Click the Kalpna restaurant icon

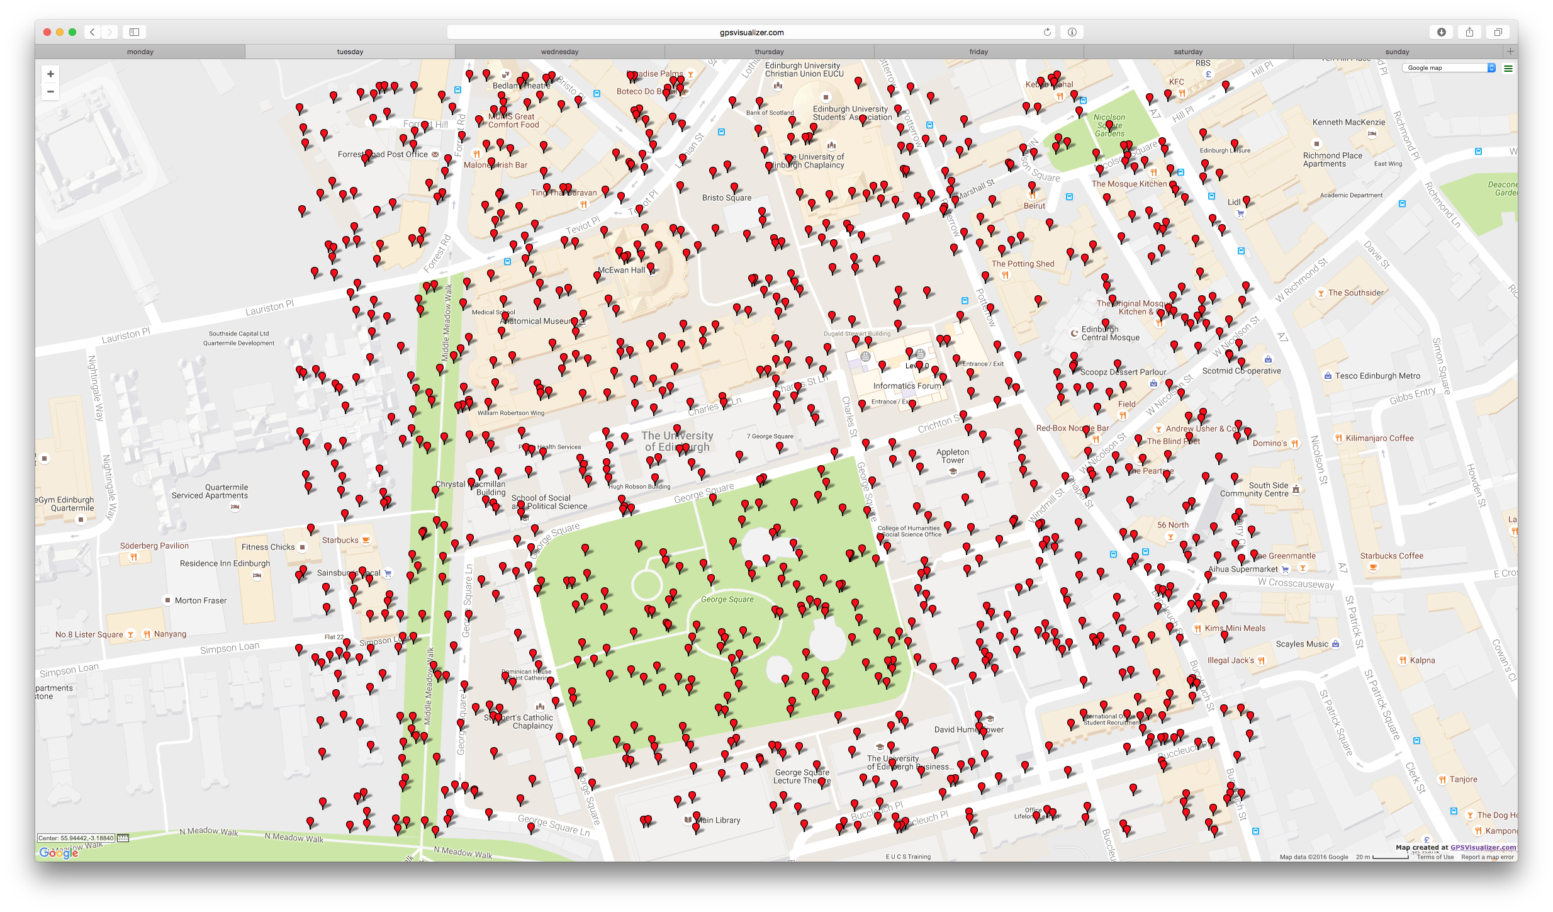point(1403,660)
